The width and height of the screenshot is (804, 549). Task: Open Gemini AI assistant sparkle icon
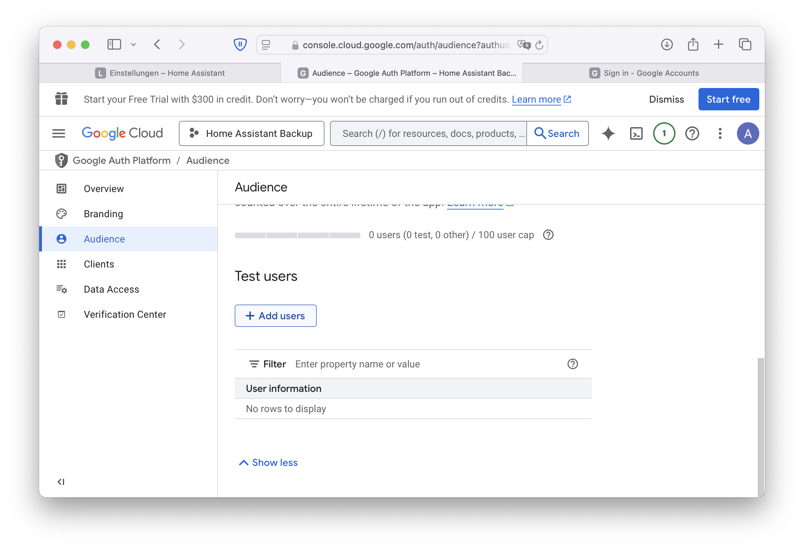[x=608, y=133]
